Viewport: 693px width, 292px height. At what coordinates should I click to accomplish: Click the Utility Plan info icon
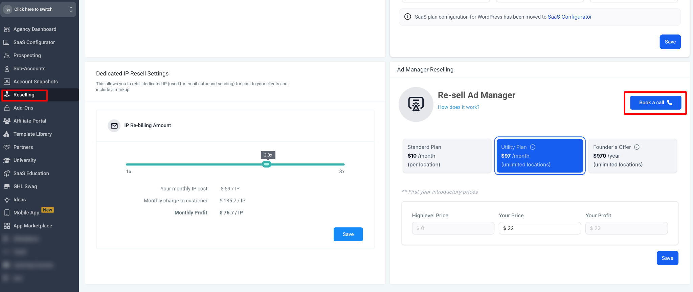point(533,147)
